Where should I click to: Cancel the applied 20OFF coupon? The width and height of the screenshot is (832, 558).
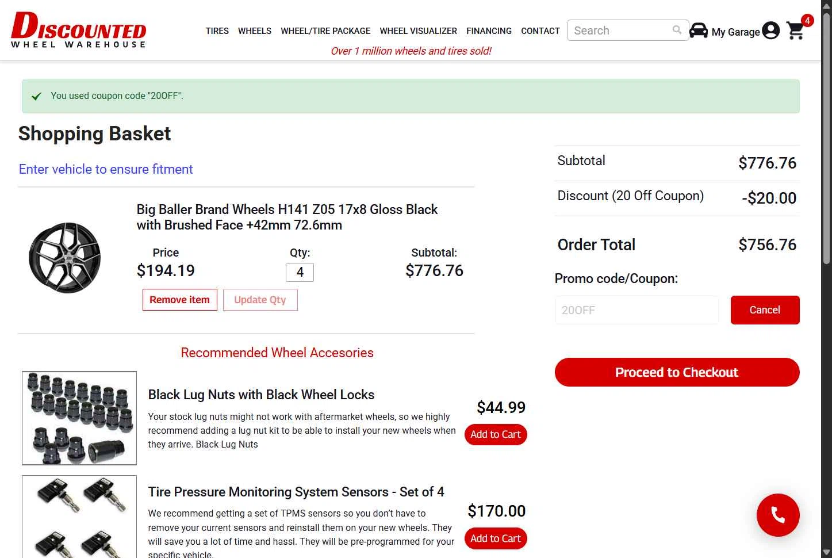click(765, 310)
